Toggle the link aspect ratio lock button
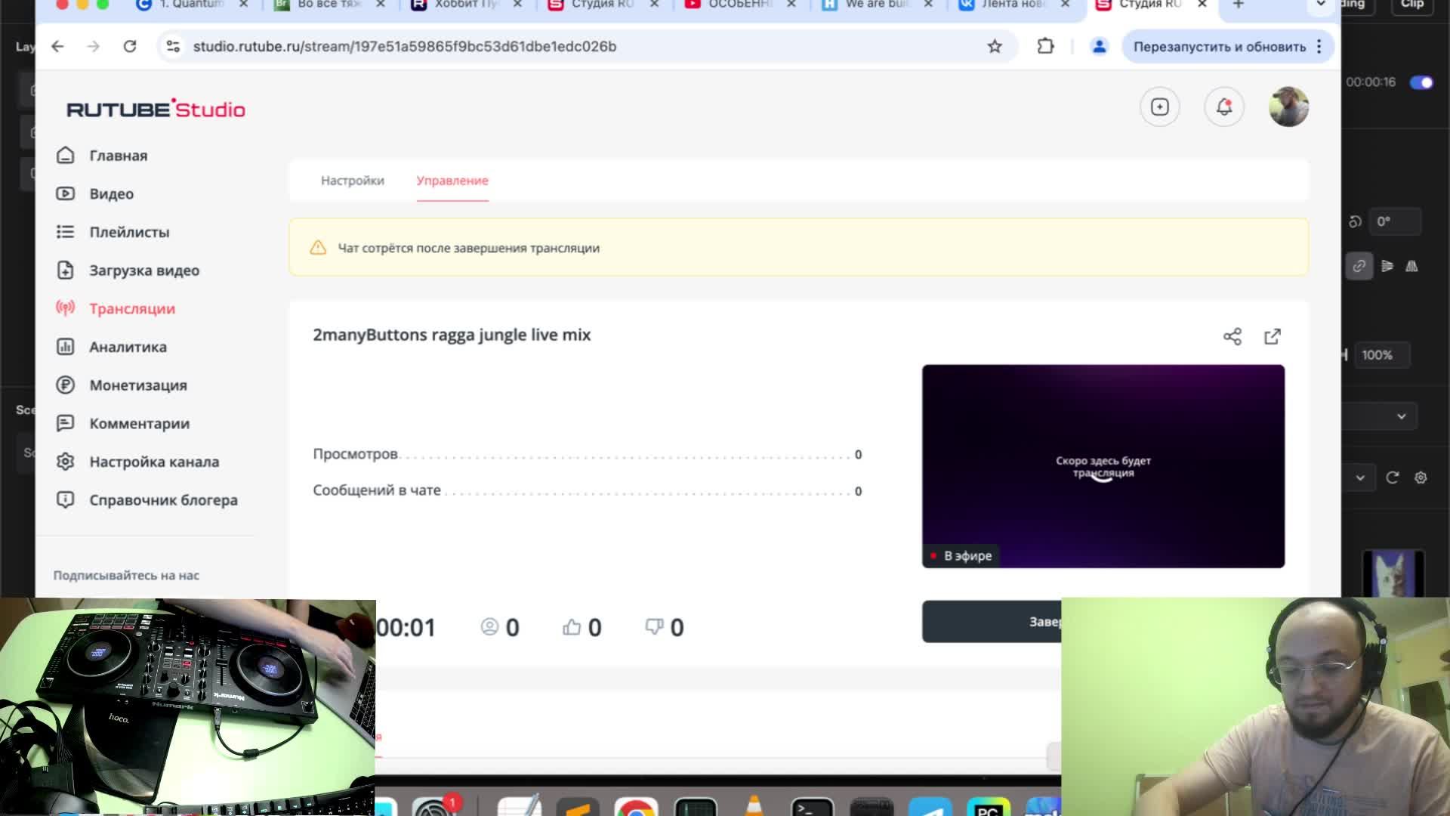The width and height of the screenshot is (1450, 816). (1359, 266)
